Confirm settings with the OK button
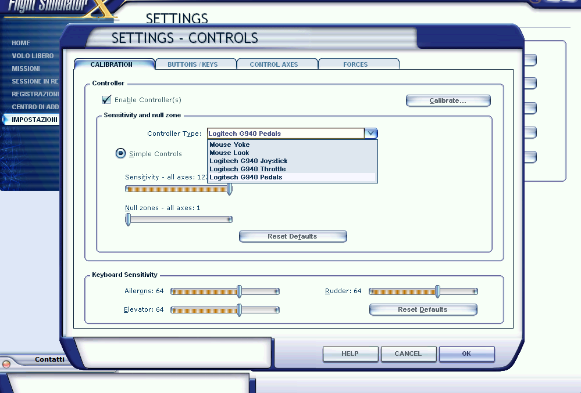 (x=467, y=354)
